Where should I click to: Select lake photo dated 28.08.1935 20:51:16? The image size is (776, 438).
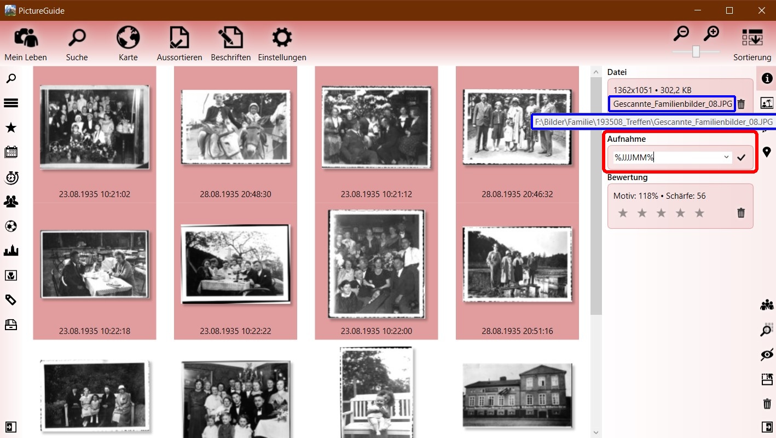point(517,271)
